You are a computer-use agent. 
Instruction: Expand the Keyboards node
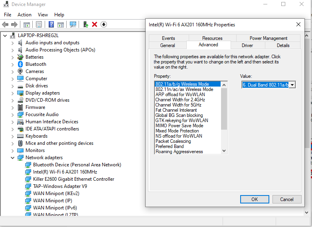[12, 136]
